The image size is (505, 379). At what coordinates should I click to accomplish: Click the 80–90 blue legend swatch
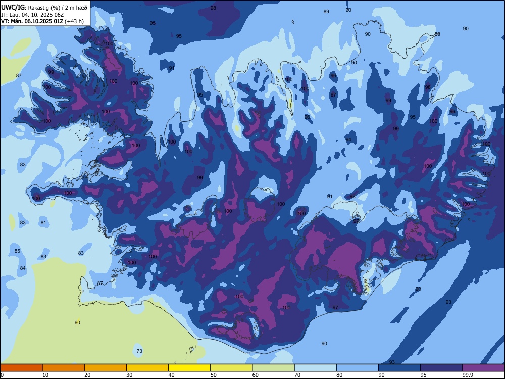pos(358,368)
